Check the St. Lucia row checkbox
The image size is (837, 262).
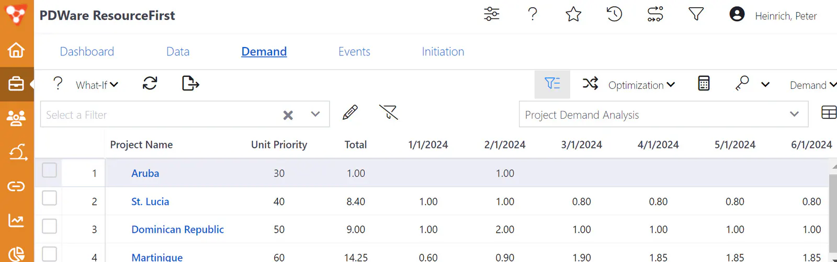coord(49,198)
